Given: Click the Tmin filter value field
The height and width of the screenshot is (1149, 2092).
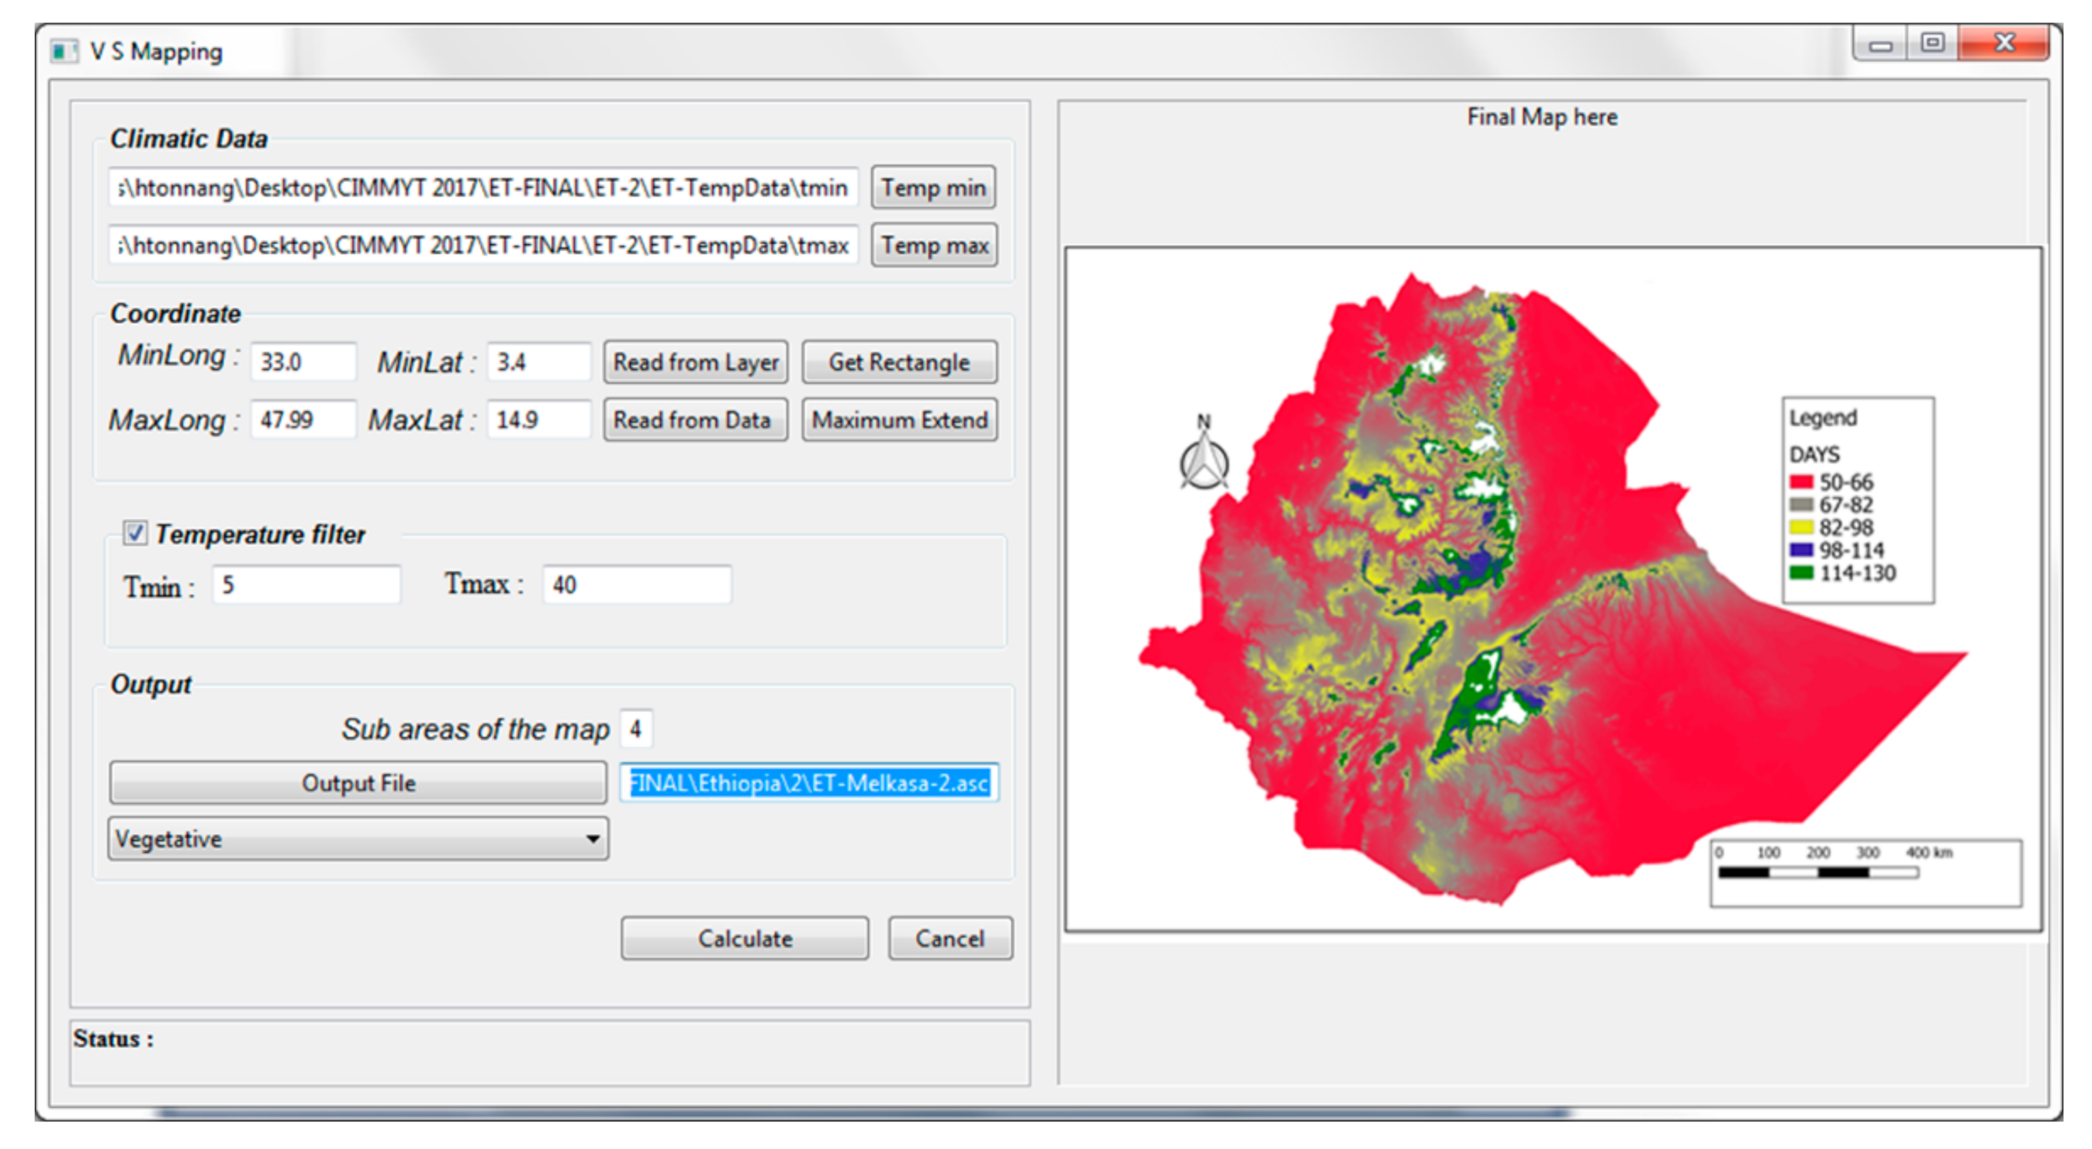Looking at the screenshot, I should (306, 585).
